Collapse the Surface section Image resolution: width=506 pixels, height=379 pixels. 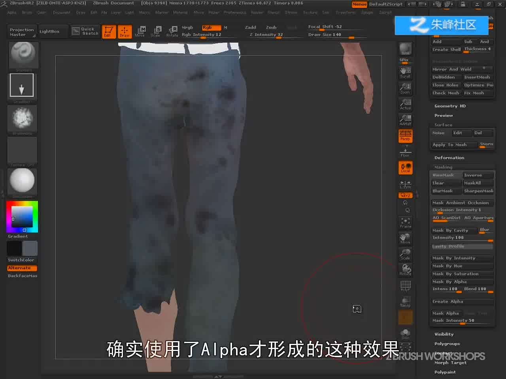coord(443,125)
